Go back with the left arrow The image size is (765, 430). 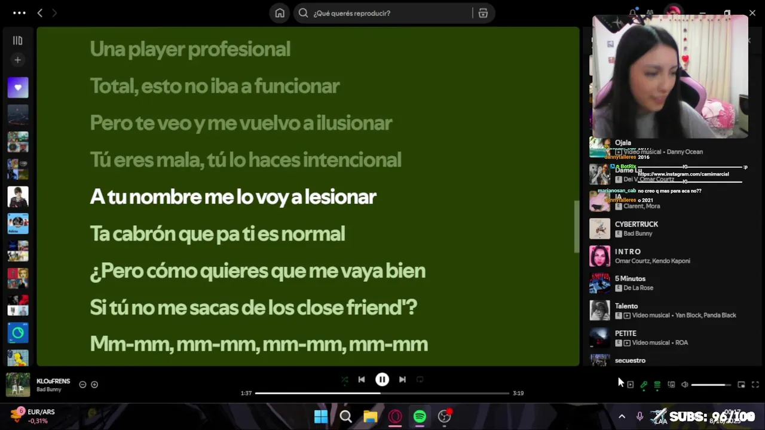(40, 13)
